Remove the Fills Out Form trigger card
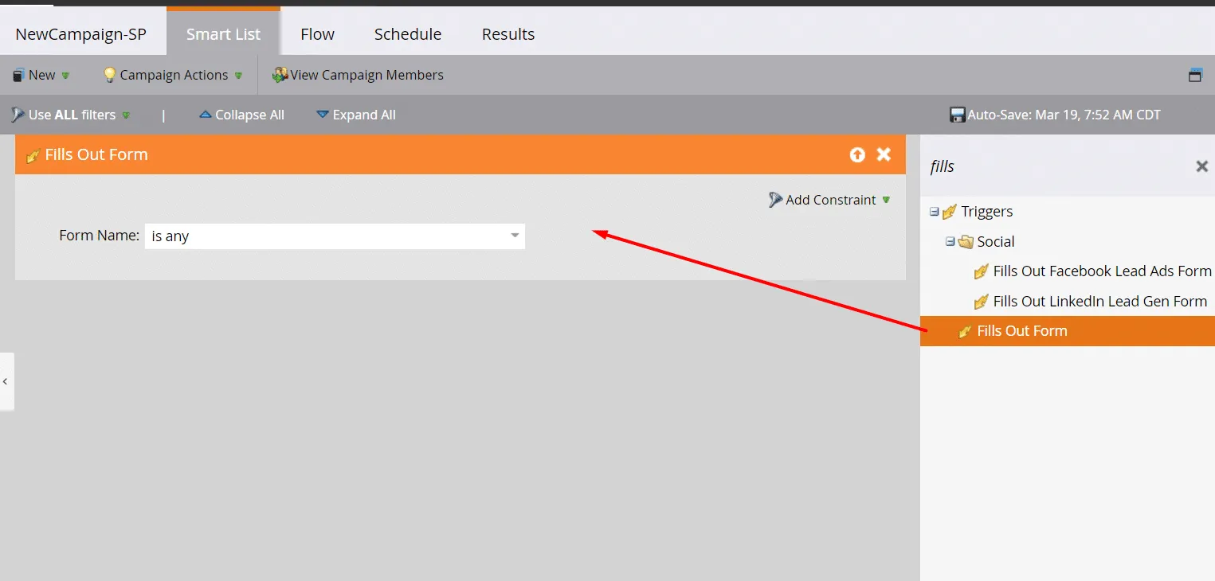 [884, 154]
